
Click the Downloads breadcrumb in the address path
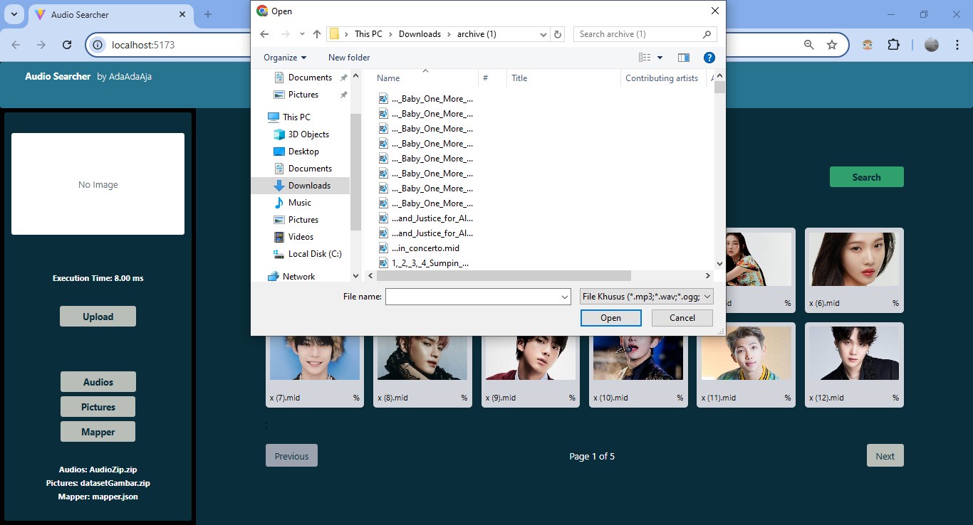[420, 34]
